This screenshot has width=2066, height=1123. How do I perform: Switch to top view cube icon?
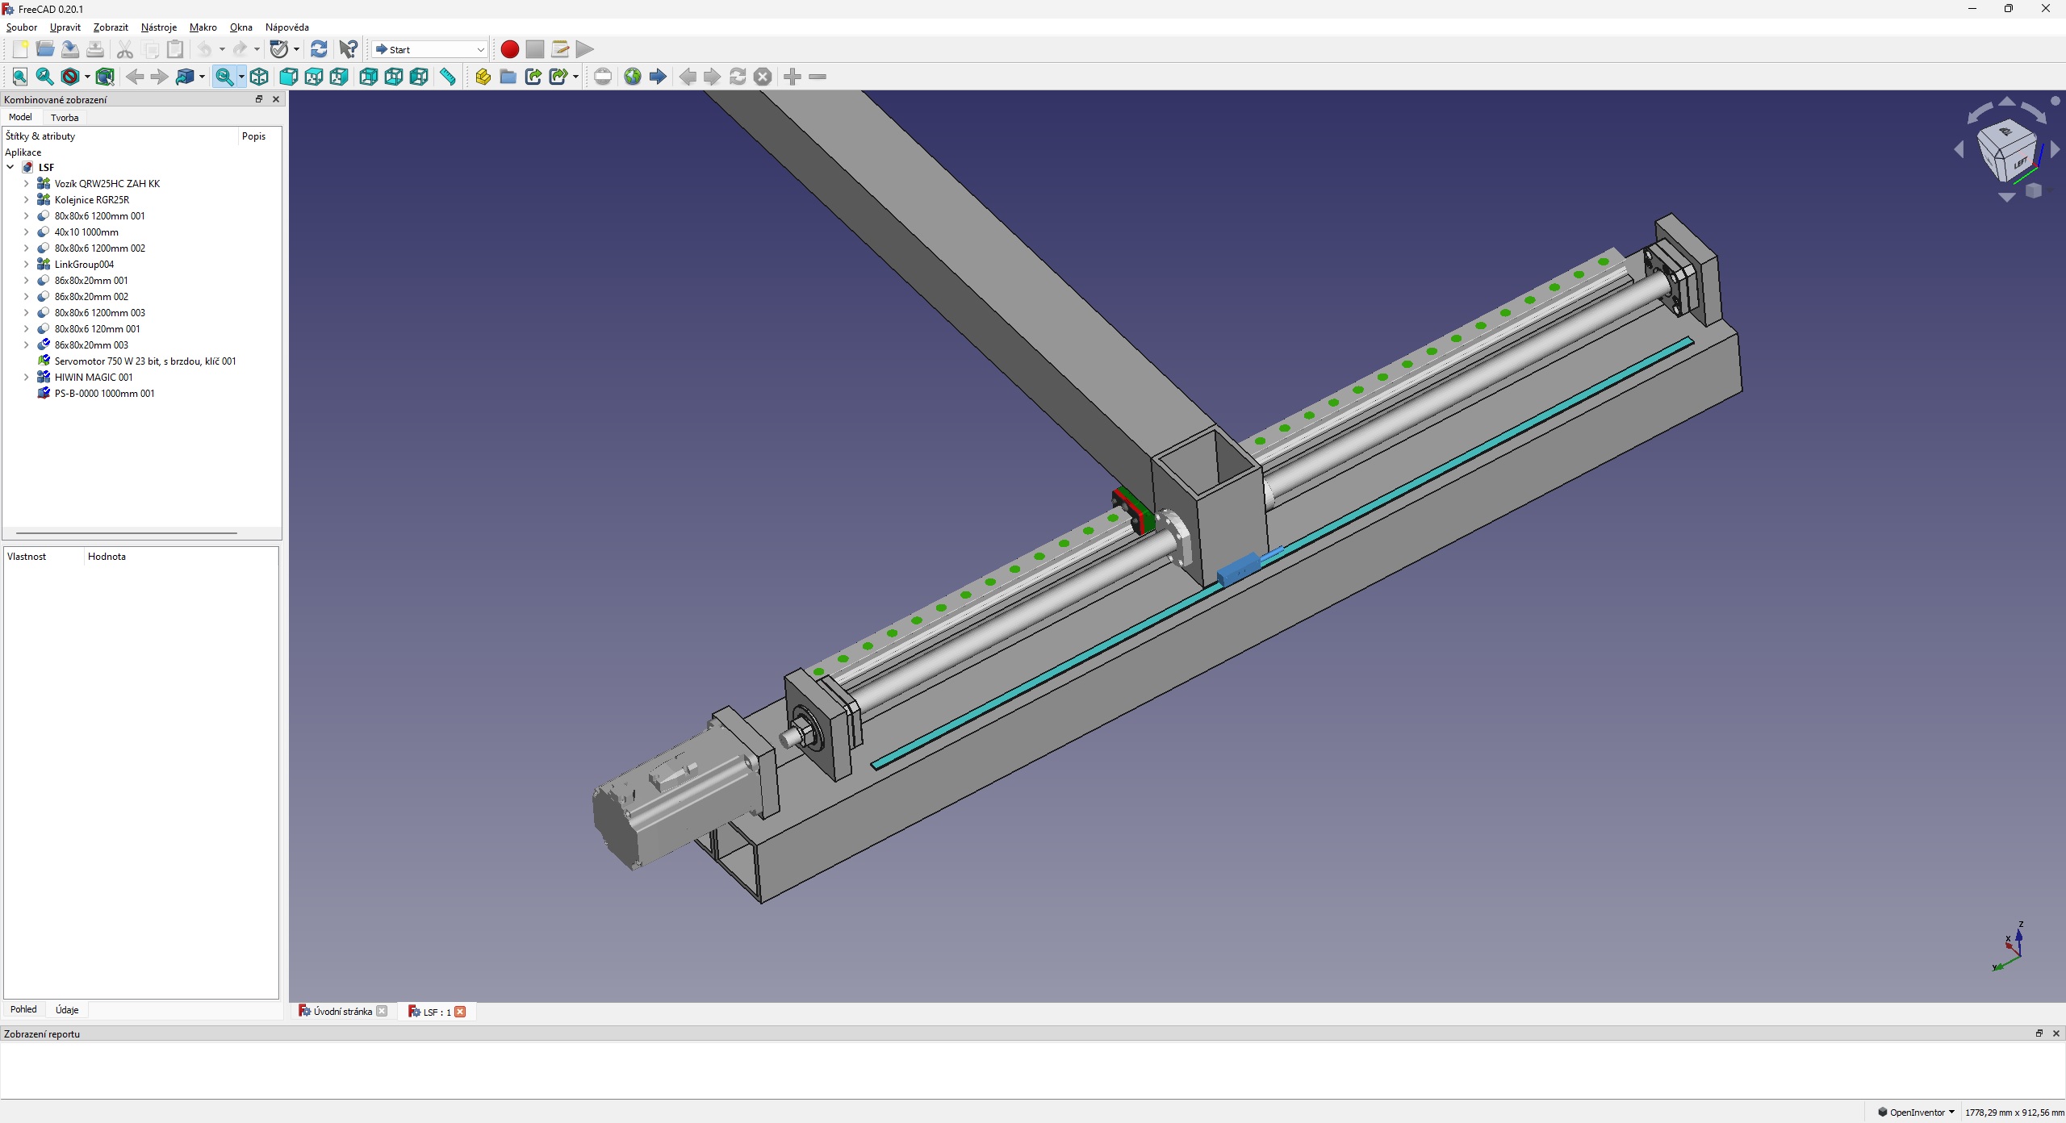314,77
